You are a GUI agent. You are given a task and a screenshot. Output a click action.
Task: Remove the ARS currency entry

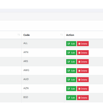pyautogui.click(x=83, y=62)
